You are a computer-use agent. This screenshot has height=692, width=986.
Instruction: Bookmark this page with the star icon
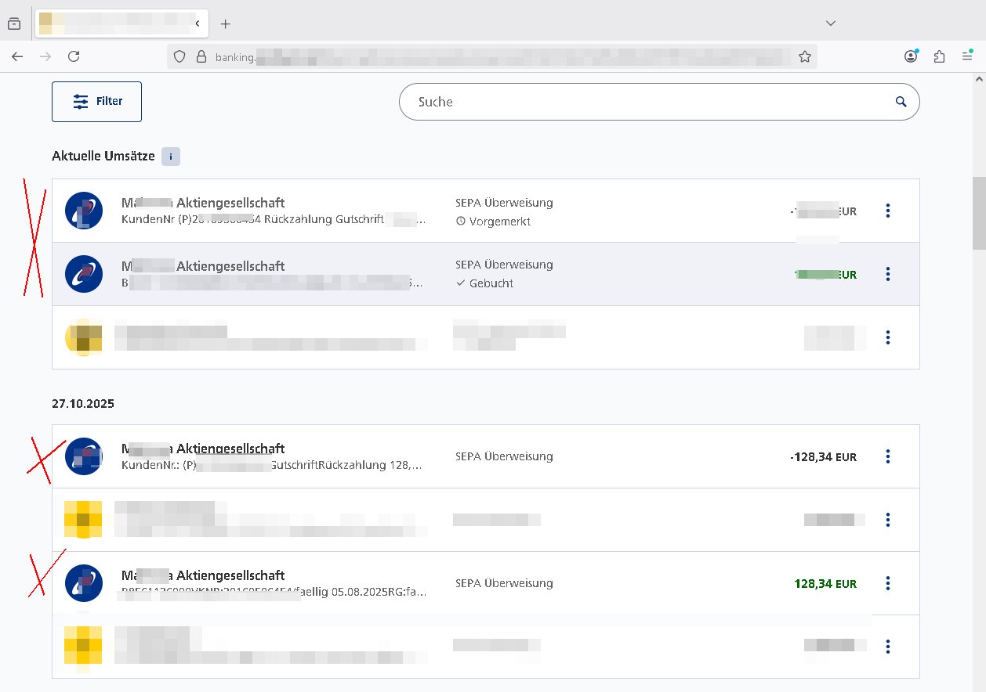[804, 56]
